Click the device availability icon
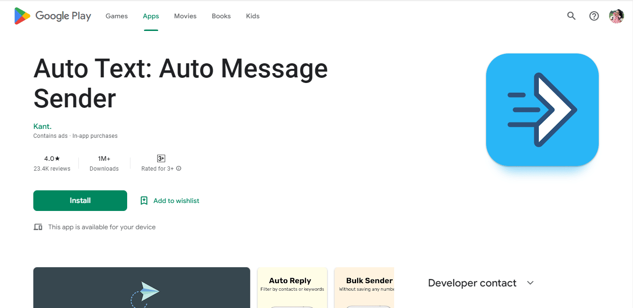This screenshot has height=308, width=633. (38, 227)
